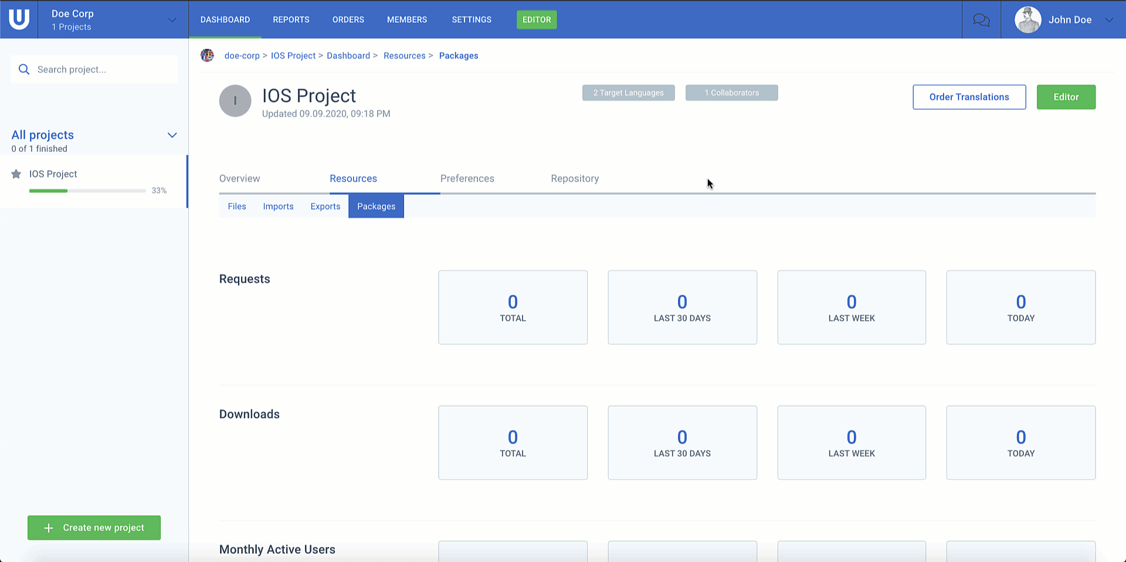The image size is (1126, 562).
Task: Click the Packages breadcrumb link
Action: pos(459,56)
